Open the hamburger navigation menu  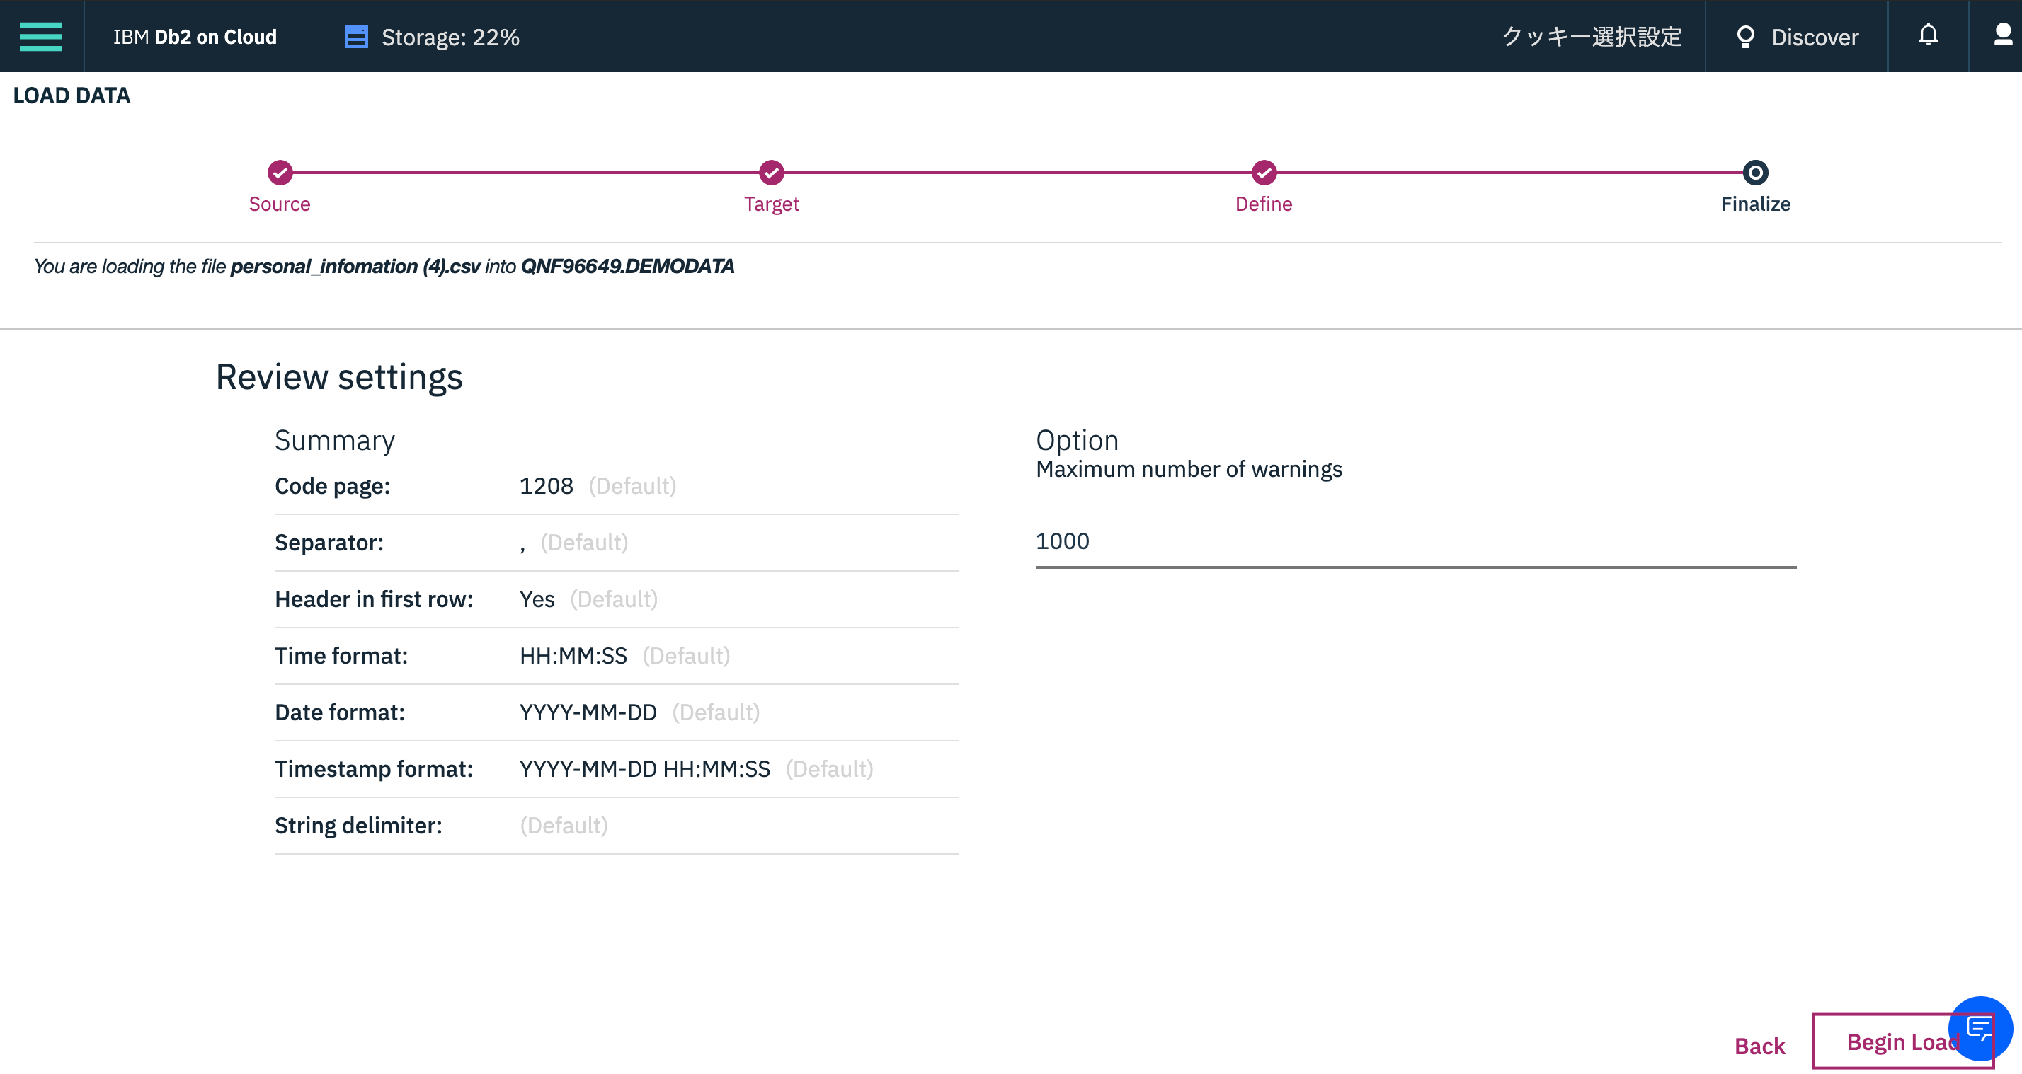coord(41,36)
